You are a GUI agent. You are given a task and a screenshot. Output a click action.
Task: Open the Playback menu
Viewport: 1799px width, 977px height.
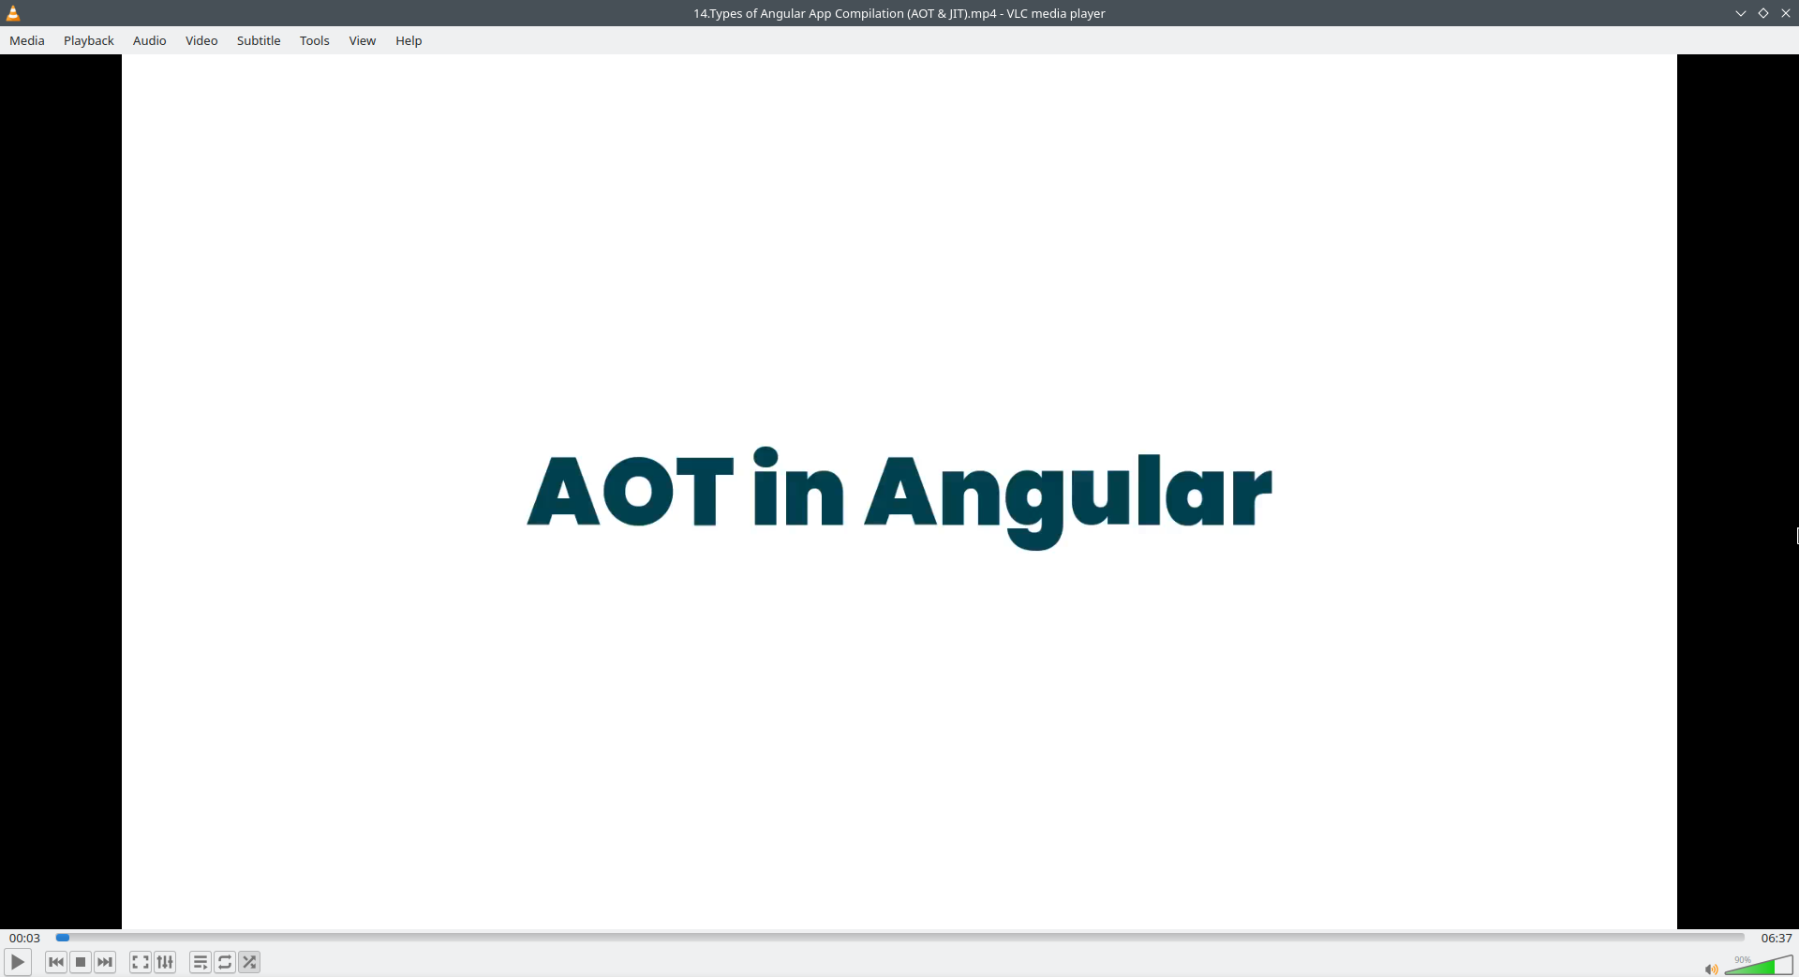(89, 40)
